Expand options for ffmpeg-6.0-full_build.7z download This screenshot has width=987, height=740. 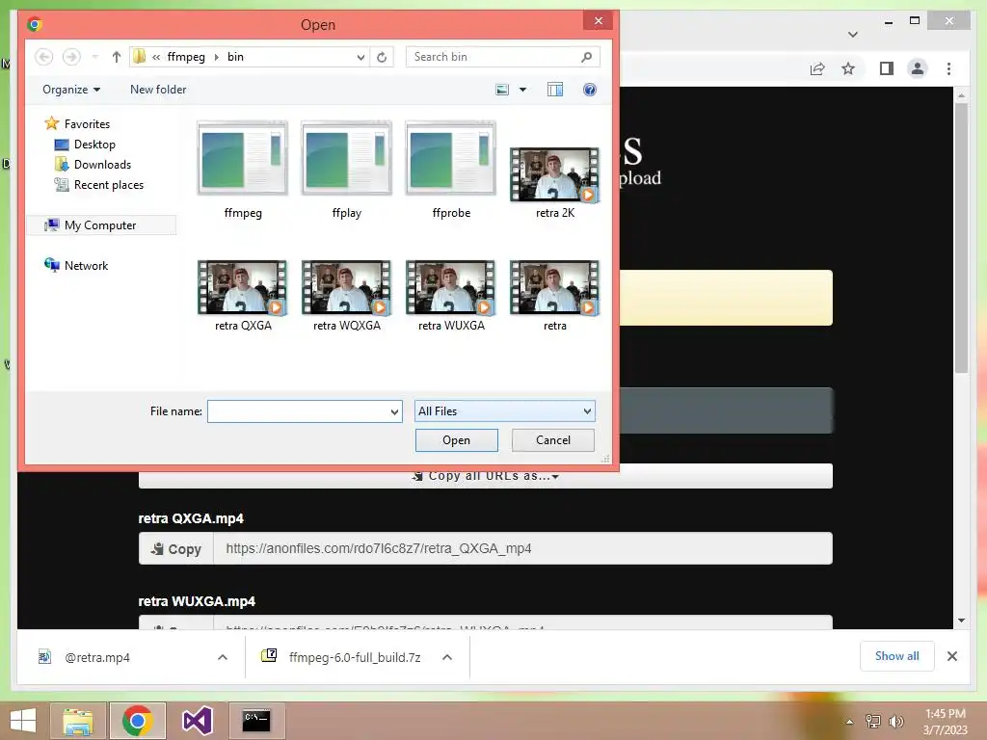(447, 657)
